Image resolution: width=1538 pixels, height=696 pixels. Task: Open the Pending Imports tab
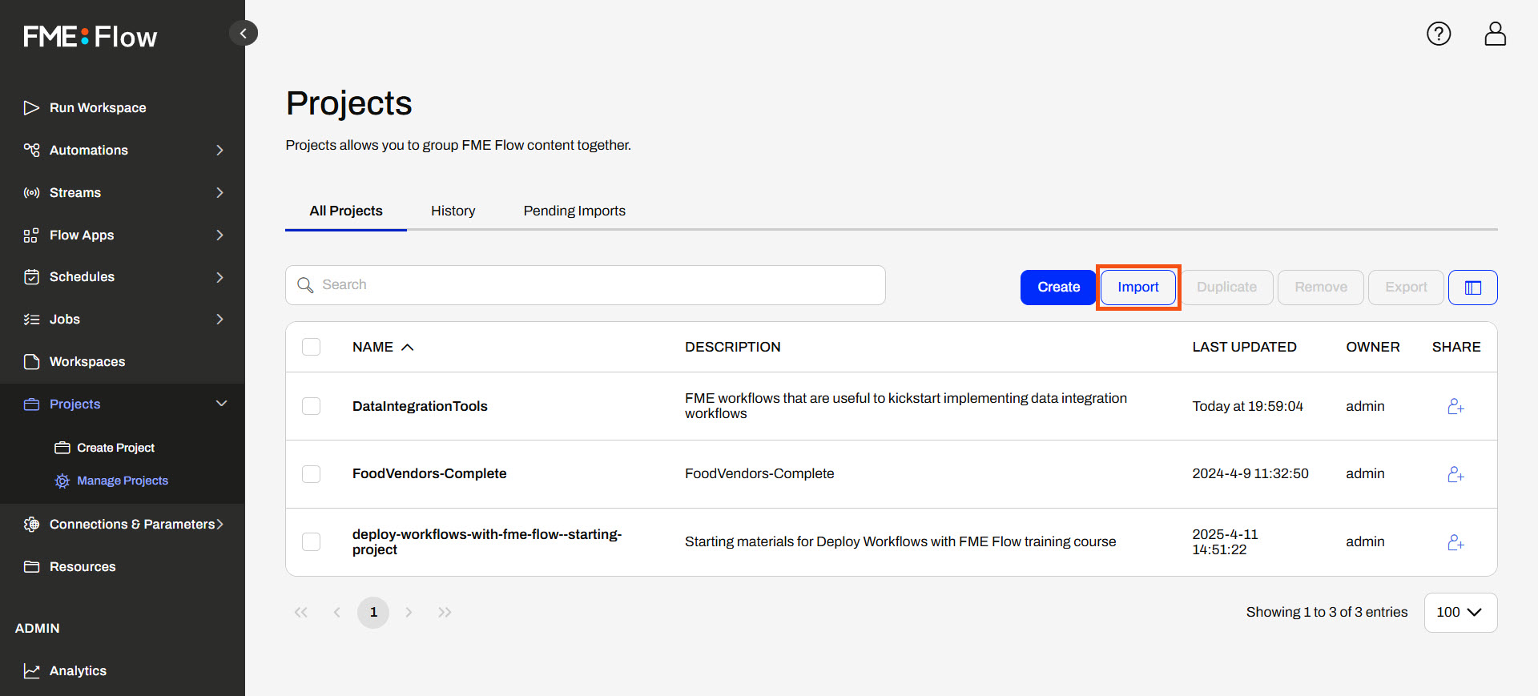[x=574, y=211]
